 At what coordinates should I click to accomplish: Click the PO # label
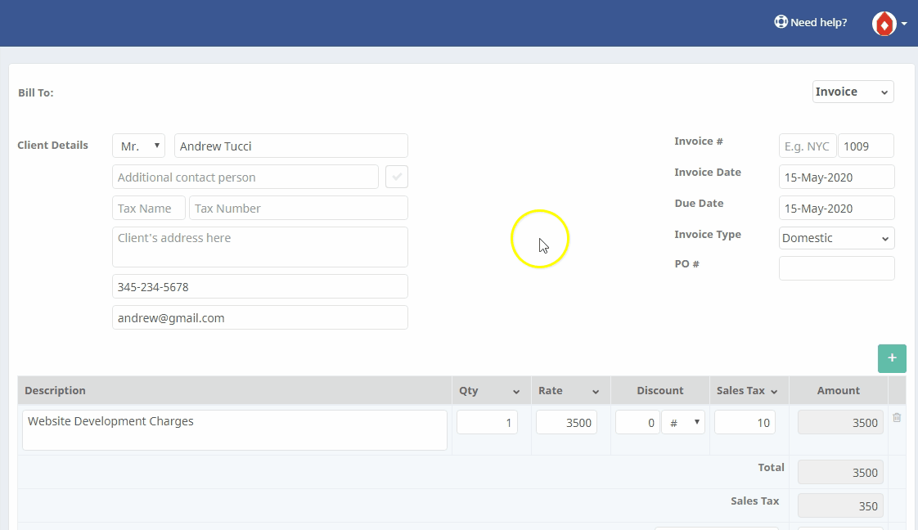click(x=686, y=264)
